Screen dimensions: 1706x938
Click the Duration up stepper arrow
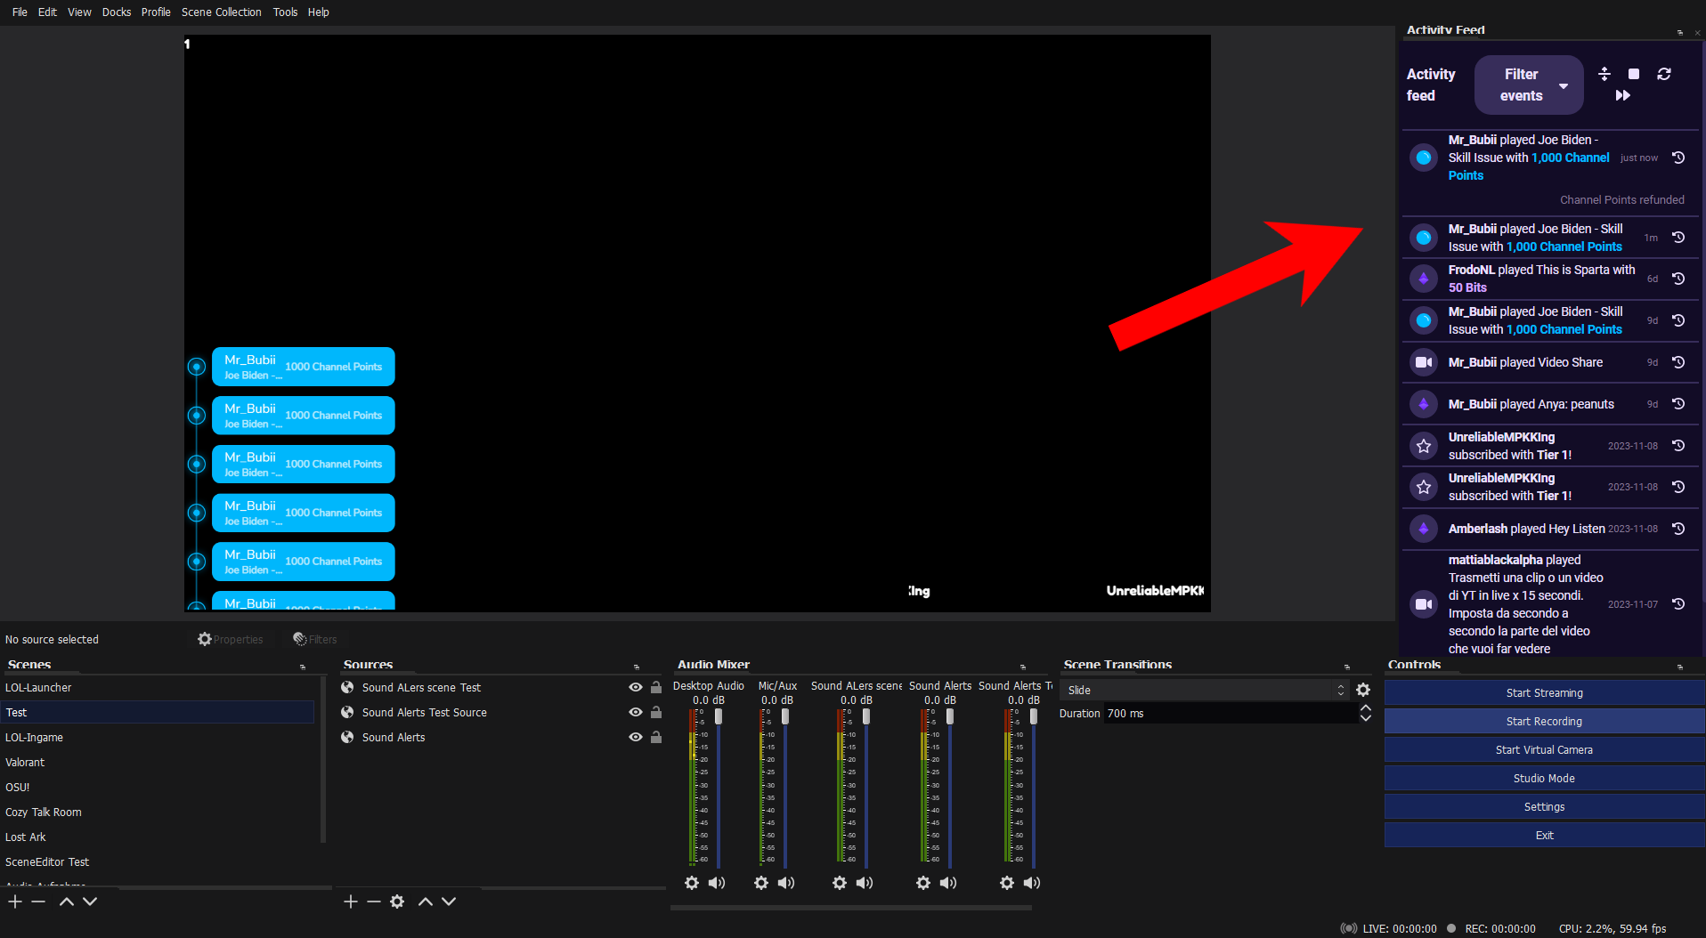(1365, 708)
